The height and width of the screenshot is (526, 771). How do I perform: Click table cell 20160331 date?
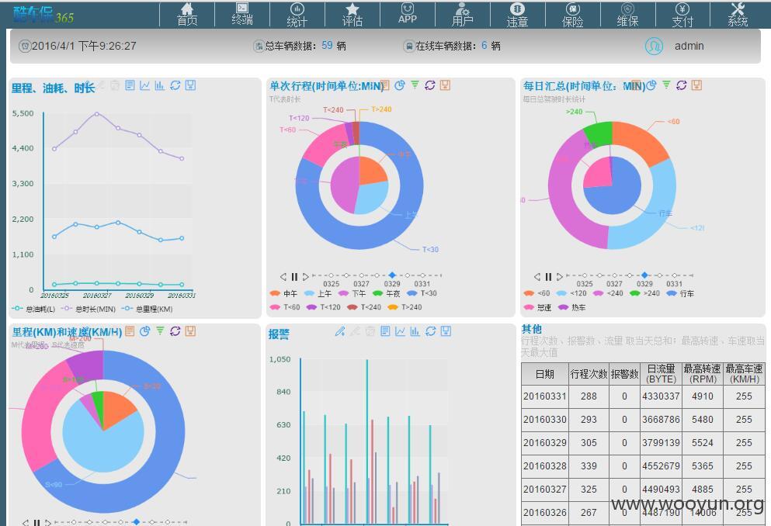click(545, 396)
